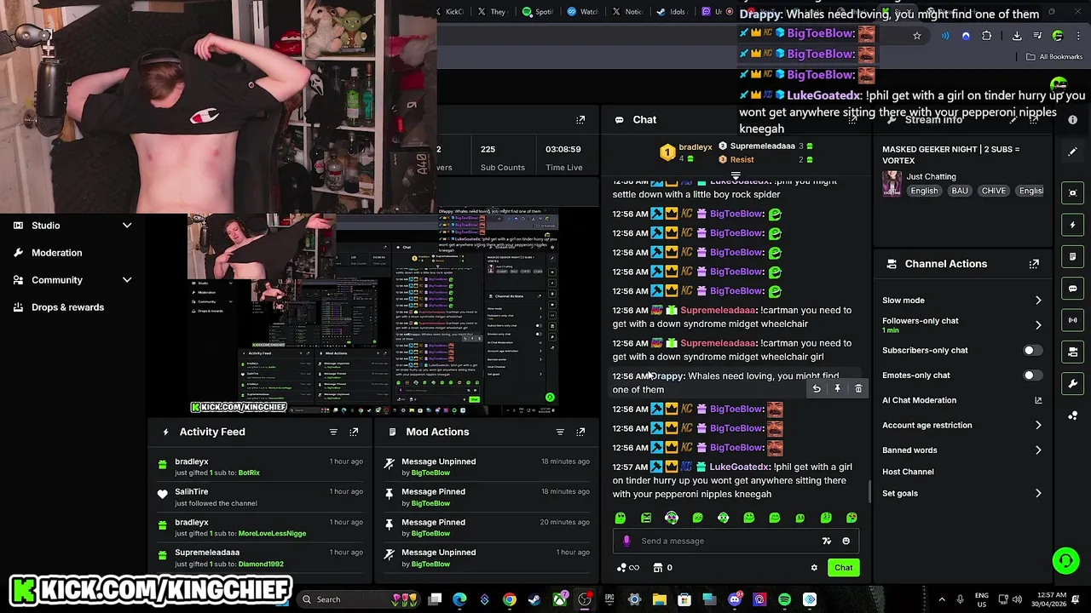1091x613 pixels.
Task: Open the shop icon below chat input
Action: 658,568
